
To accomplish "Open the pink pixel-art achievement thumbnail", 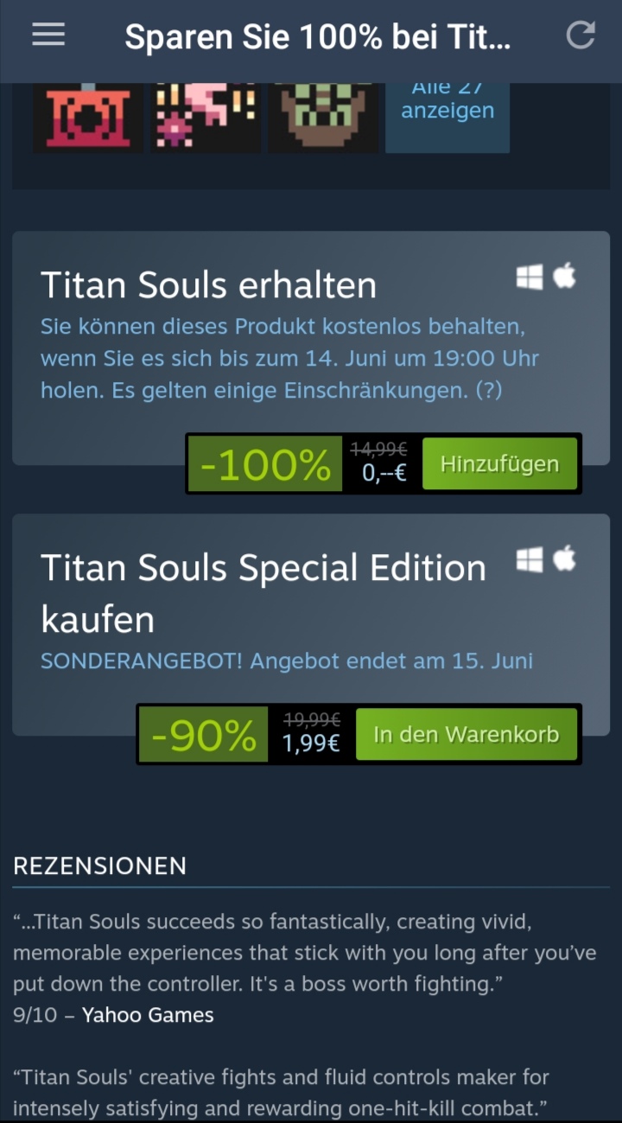I will pos(206,118).
